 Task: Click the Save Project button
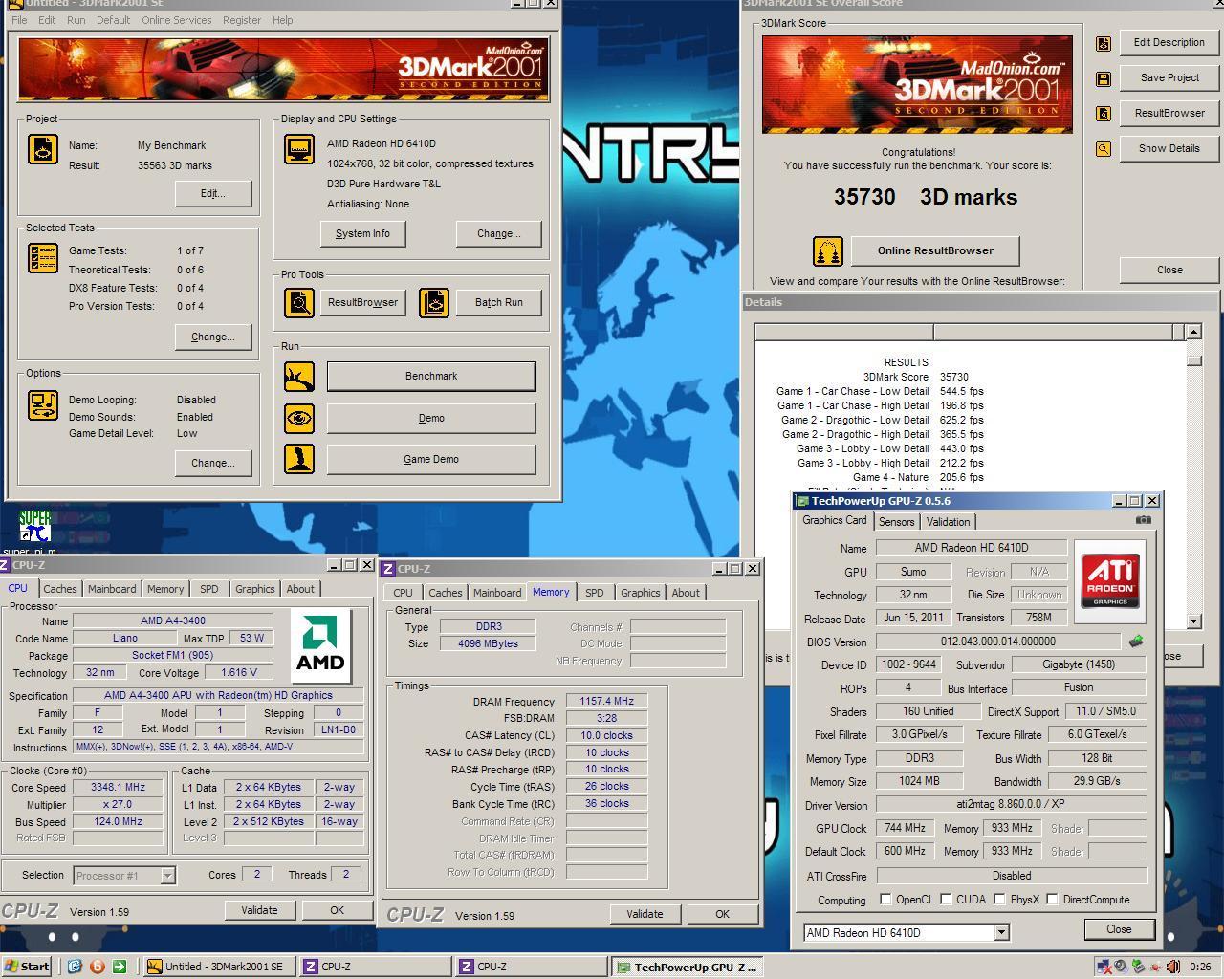[x=1169, y=78]
